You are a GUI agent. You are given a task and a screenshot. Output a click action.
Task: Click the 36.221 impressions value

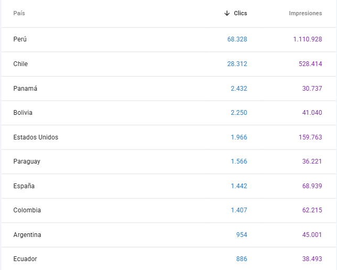[x=312, y=161]
